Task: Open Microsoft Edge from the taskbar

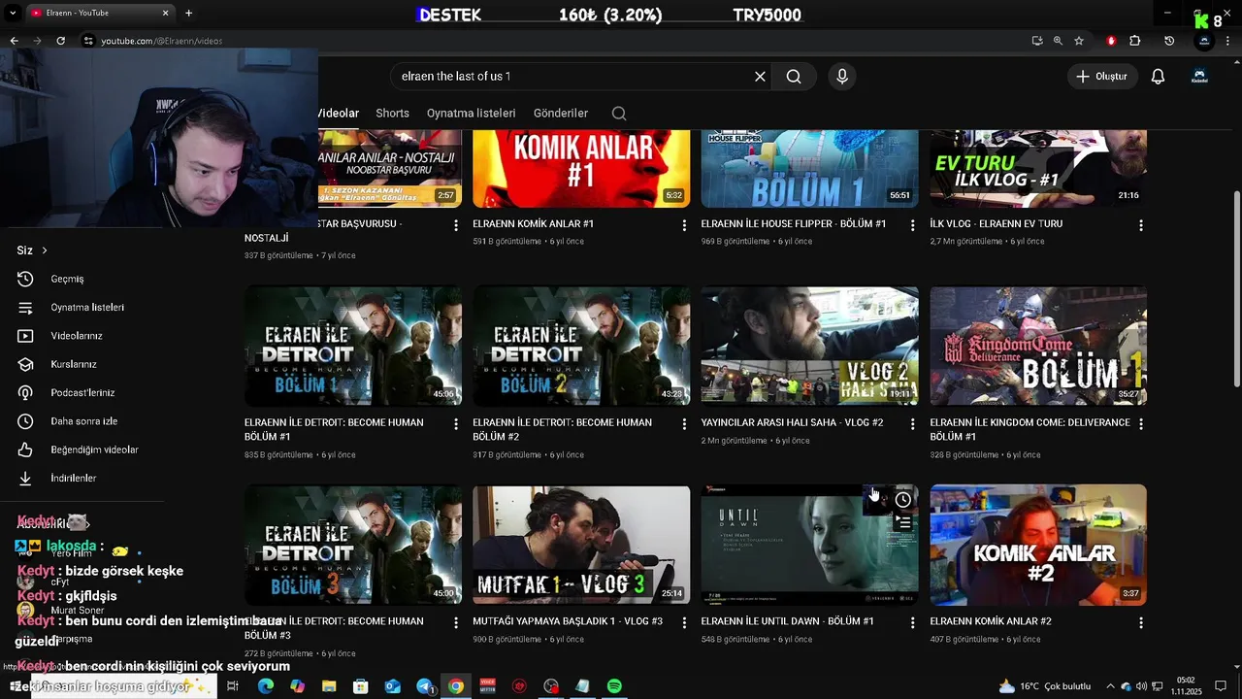Action: (x=265, y=686)
